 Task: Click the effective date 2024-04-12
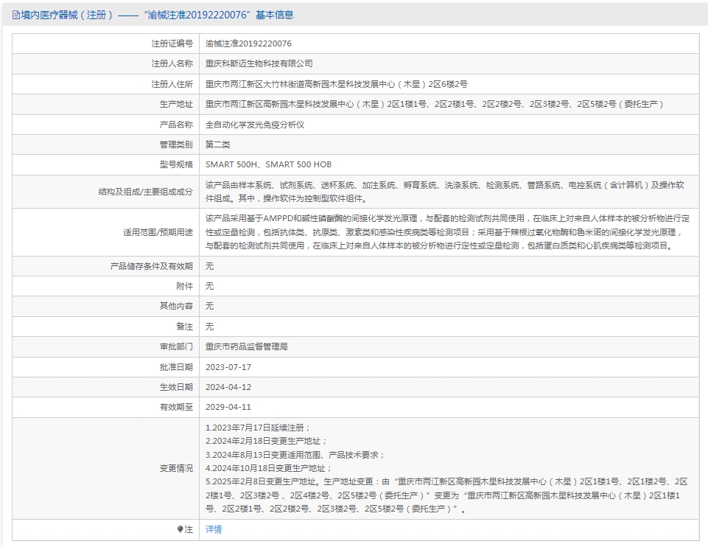point(228,387)
